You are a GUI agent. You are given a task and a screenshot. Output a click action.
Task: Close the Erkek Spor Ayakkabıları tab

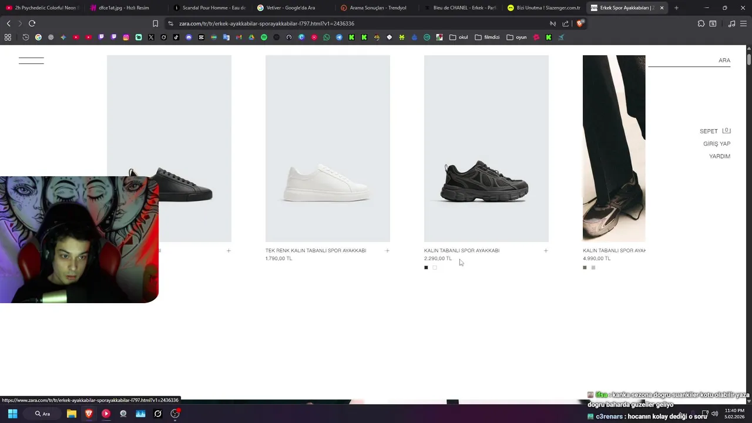pyautogui.click(x=662, y=8)
